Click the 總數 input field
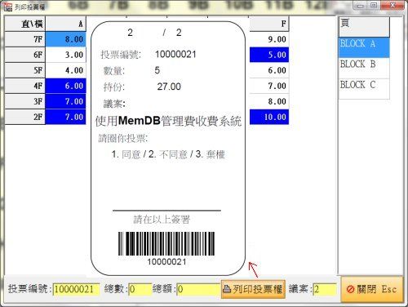Viewport: 408px width, 307px height. point(140,289)
